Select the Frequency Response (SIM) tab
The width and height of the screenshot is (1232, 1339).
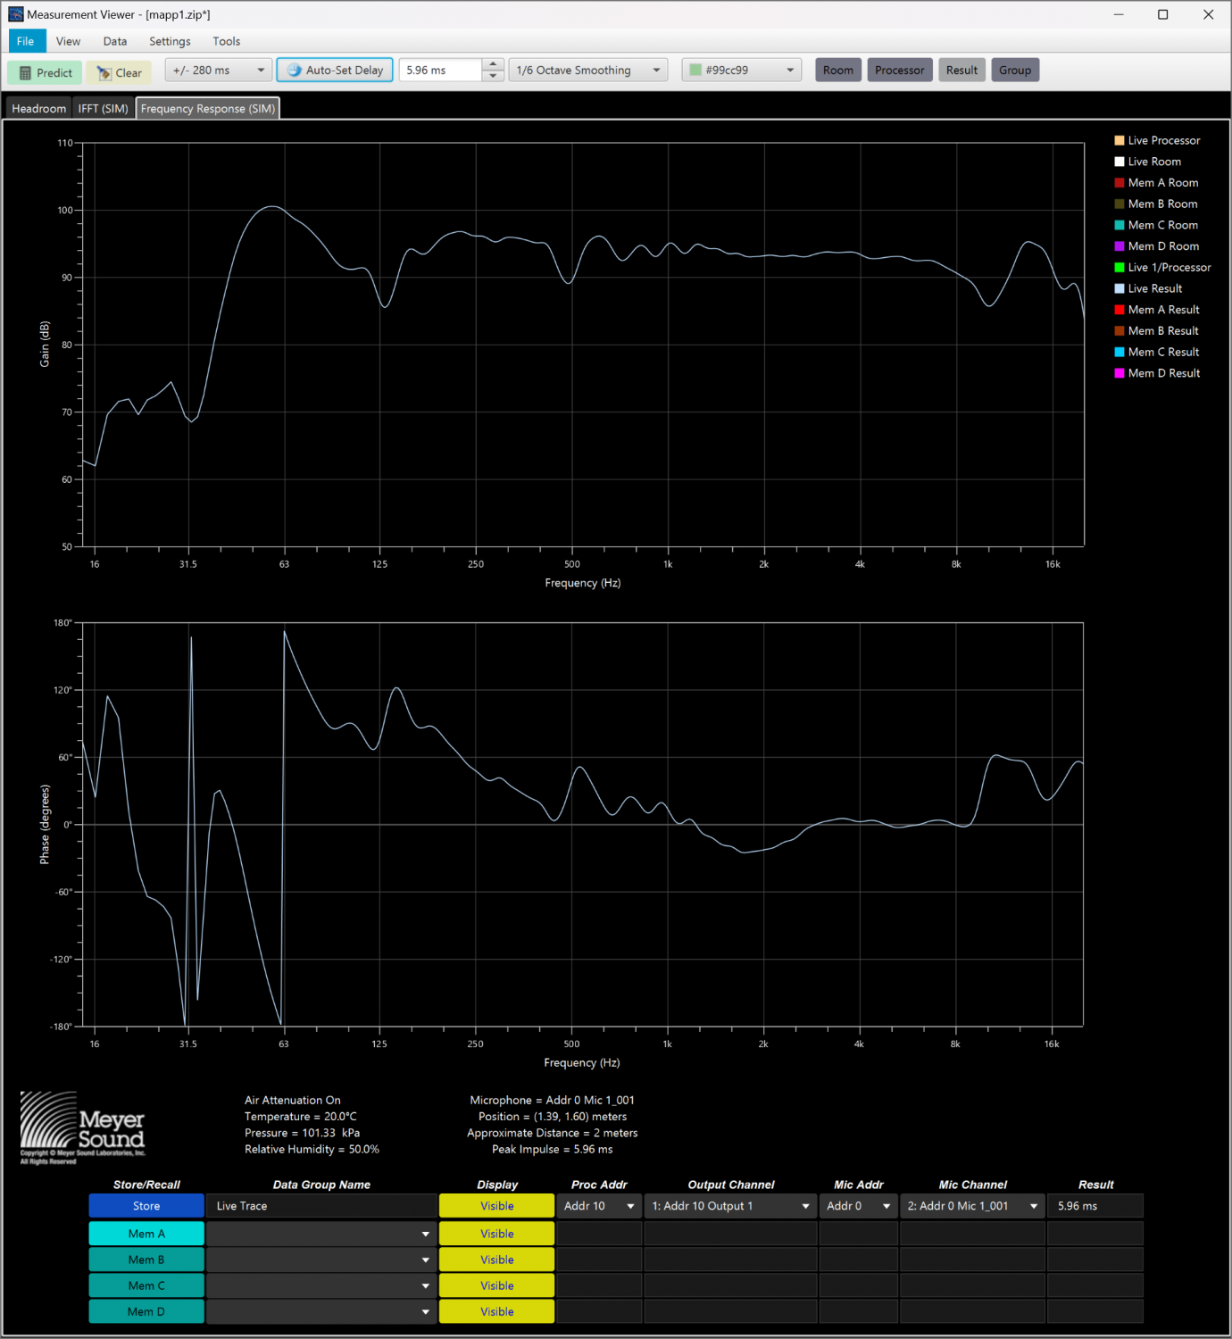[208, 108]
